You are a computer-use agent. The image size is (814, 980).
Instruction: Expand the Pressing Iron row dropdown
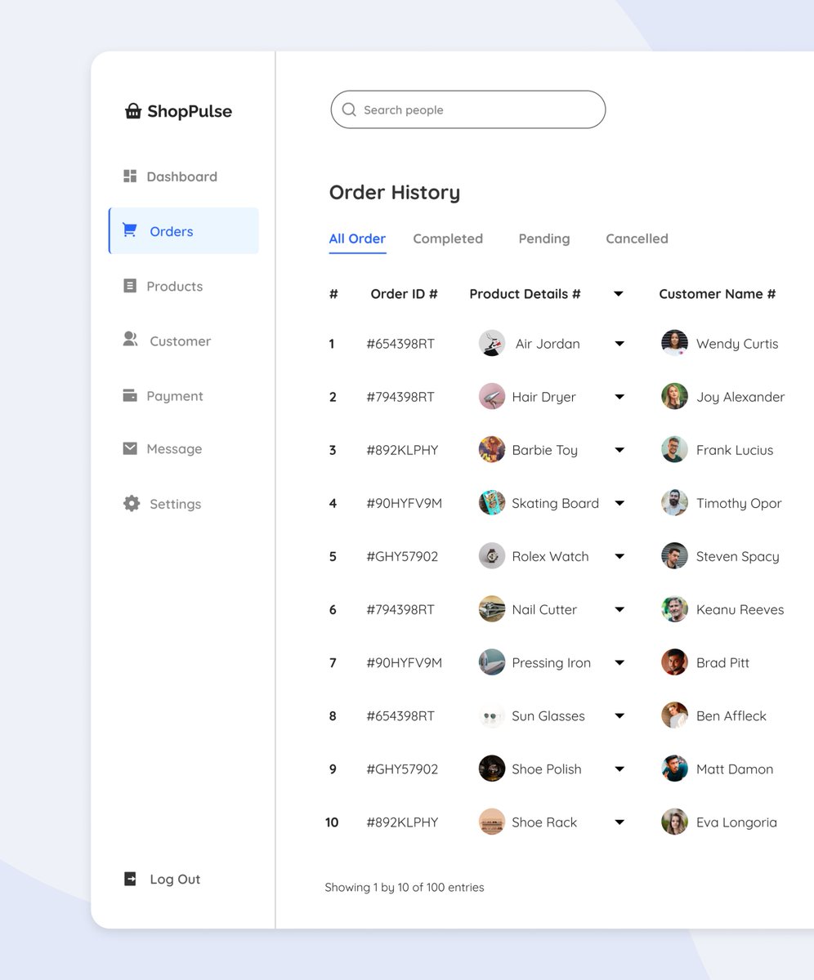pyautogui.click(x=619, y=662)
